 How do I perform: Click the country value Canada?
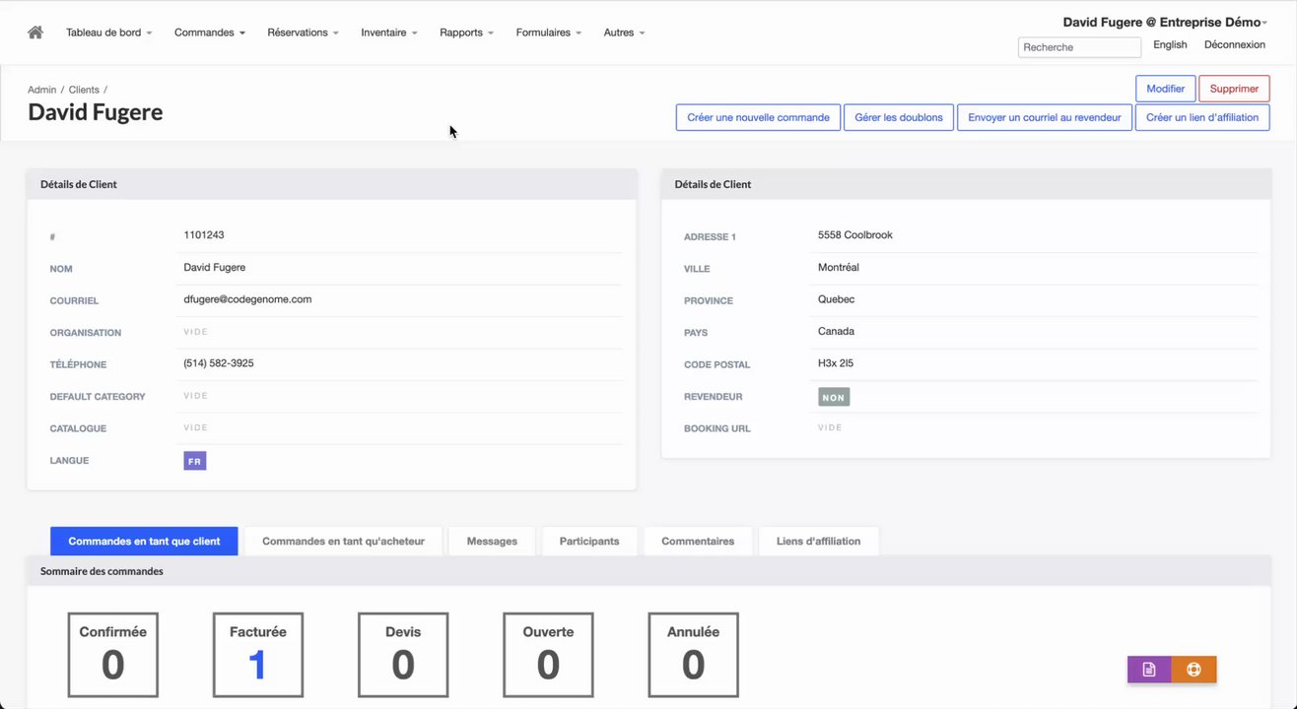[836, 332]
